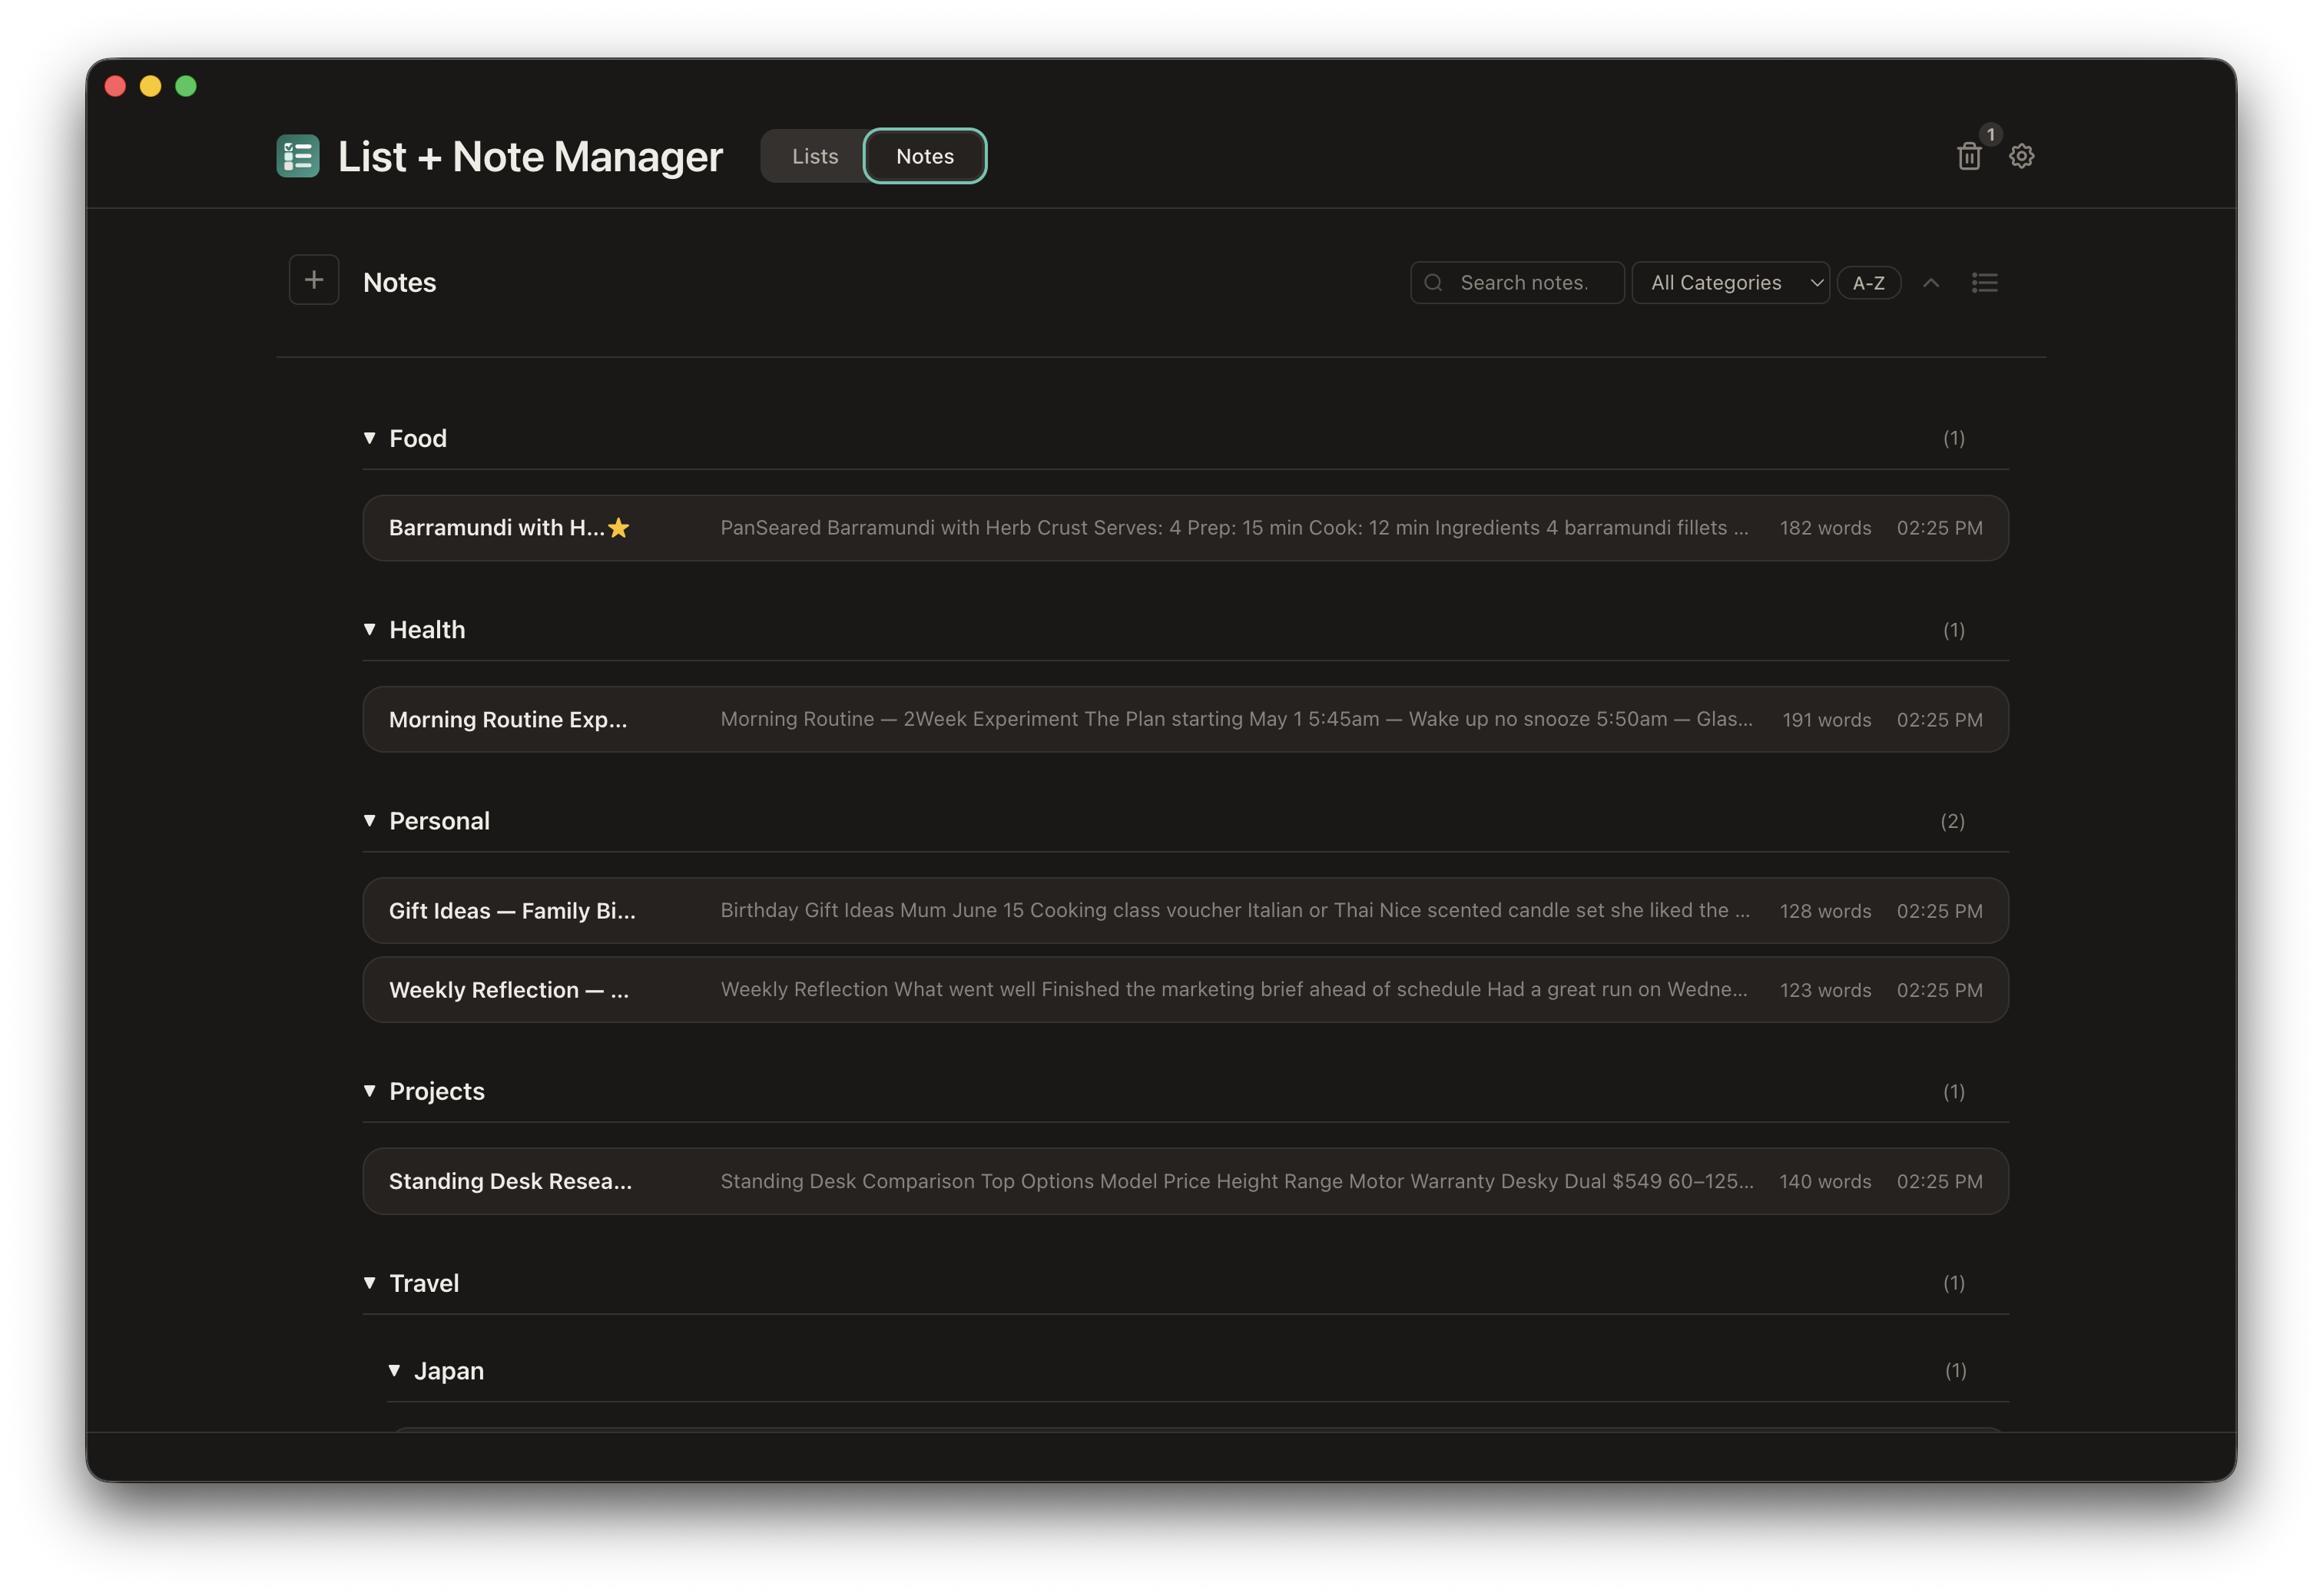
Task: Open the Gift Ideas — Family Bi... note
Action: point(1185,911)
